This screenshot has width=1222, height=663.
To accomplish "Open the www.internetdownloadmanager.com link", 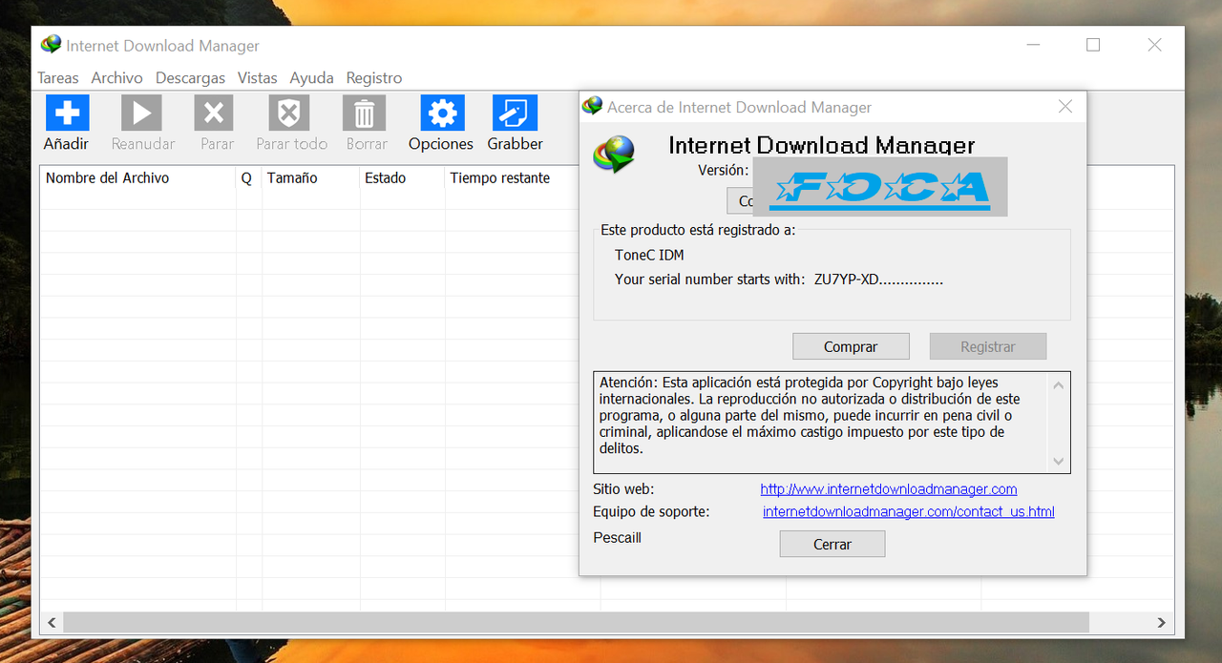I will pyautogui.click(x=889, y=489).
